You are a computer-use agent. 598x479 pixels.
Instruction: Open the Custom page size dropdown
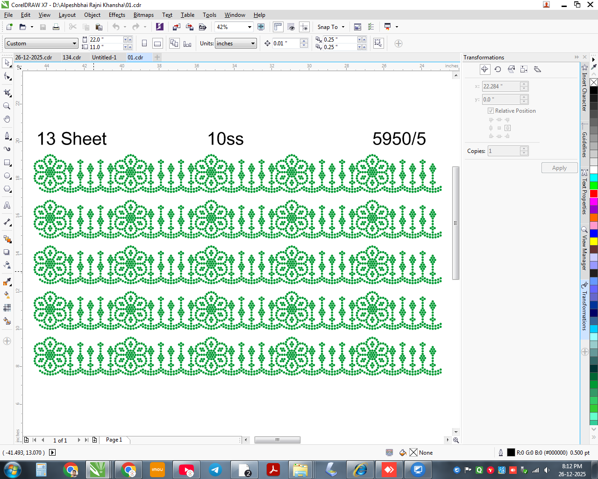click(x=74, y=44)
